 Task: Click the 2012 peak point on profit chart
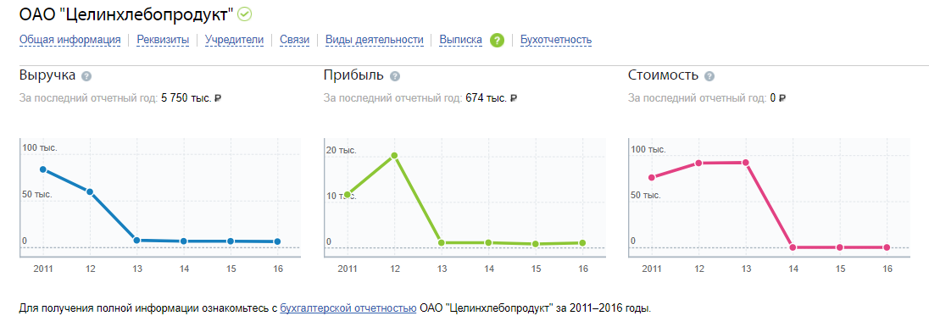coord(394,156)
